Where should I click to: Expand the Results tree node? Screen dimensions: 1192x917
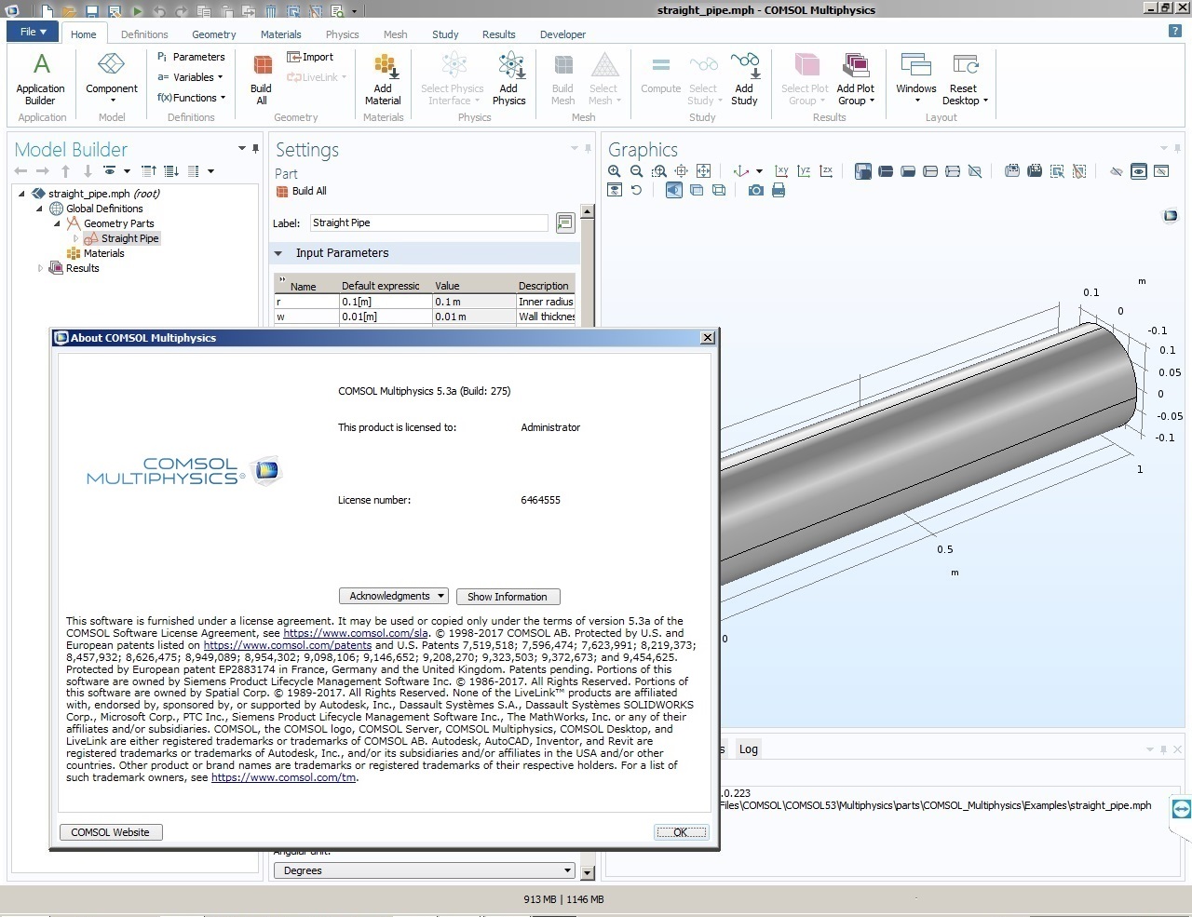click(40, 268)
